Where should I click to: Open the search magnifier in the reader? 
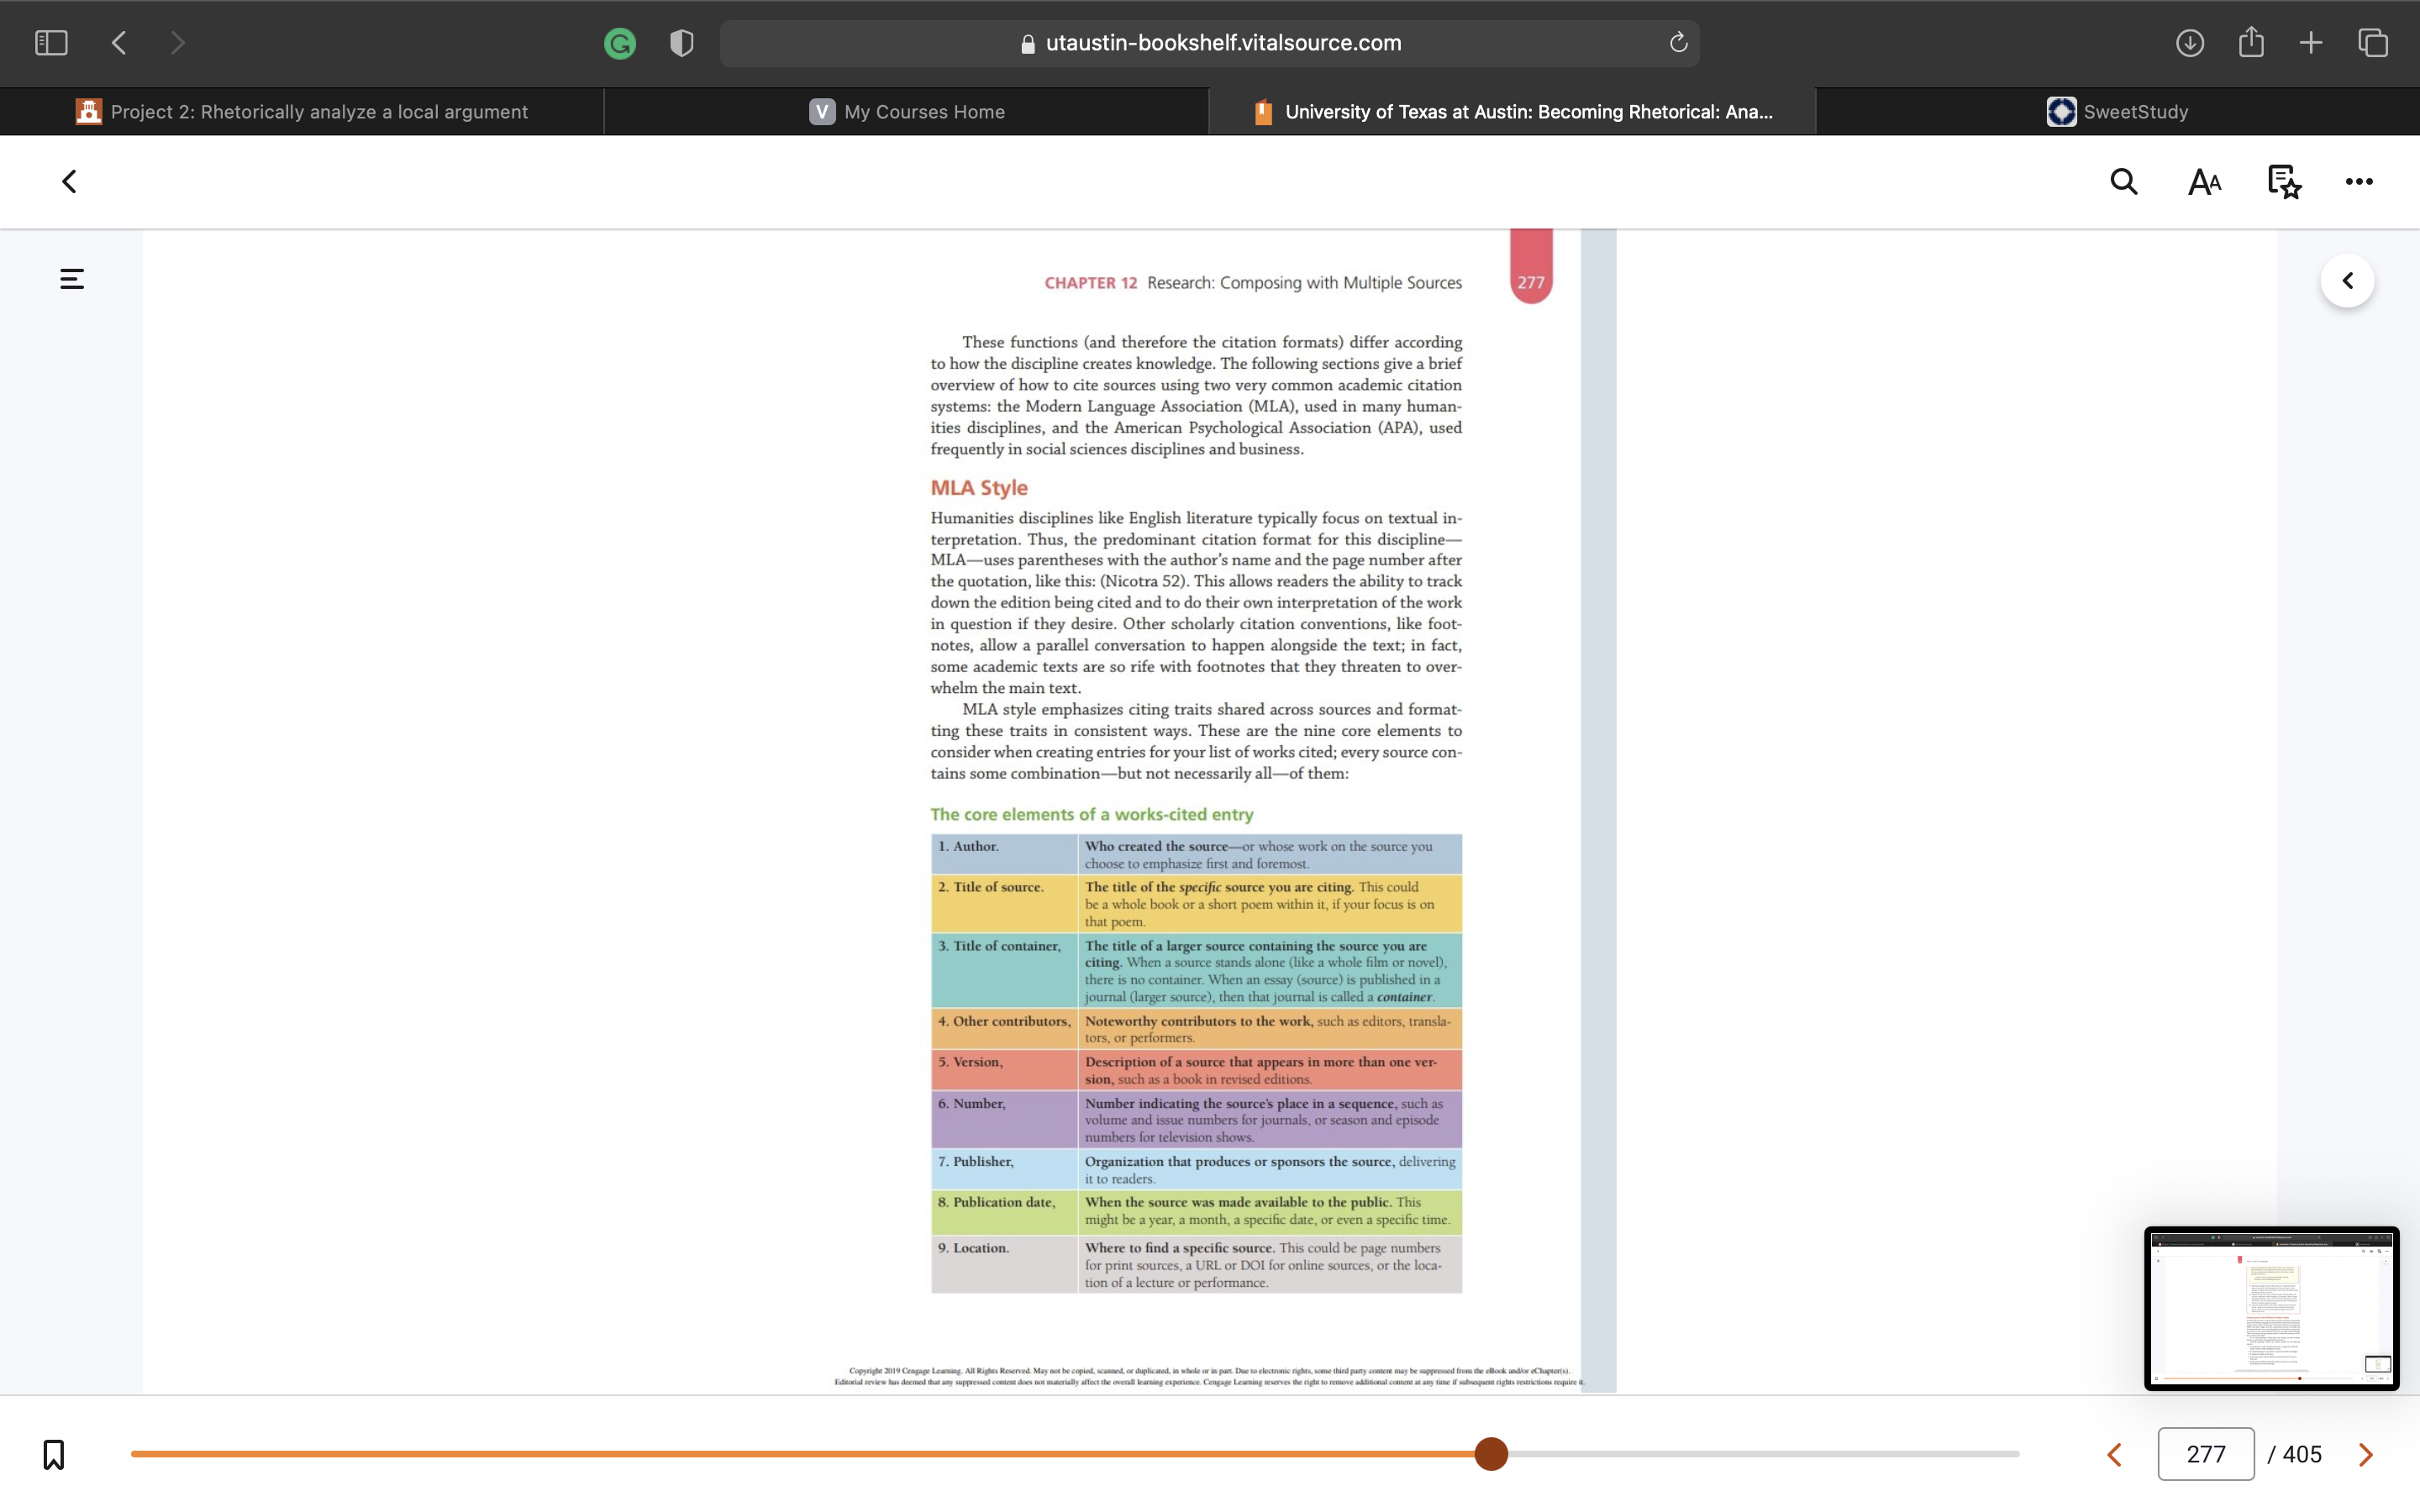coord(2123,182)
